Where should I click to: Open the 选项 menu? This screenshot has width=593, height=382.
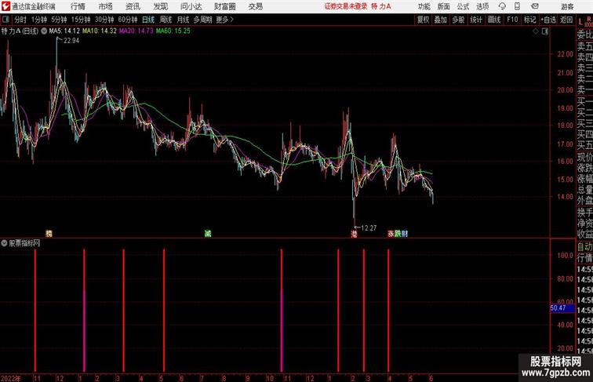click(x=482, y=6)
